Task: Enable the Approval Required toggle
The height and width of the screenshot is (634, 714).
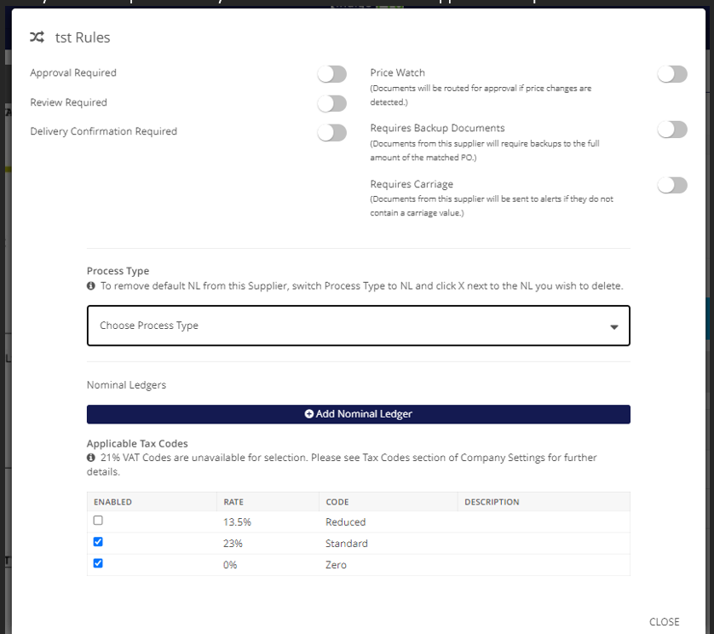Action: [x=332, y=74]
